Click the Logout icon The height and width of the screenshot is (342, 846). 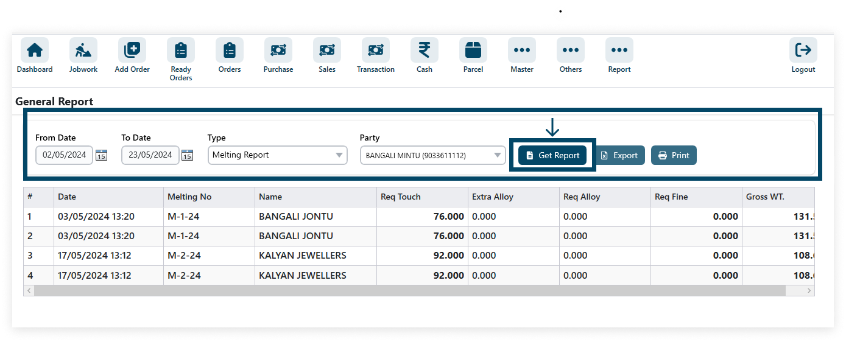tap(803, 50)
